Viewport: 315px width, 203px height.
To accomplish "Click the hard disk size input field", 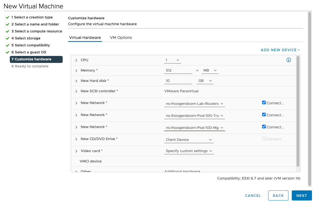I will (178, 81).
